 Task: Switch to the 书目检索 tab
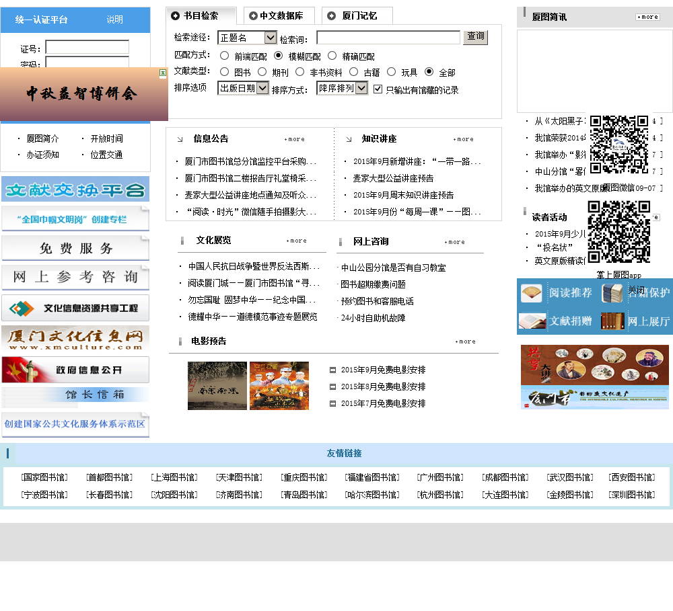pyautogui.click(x=201, y=16)
